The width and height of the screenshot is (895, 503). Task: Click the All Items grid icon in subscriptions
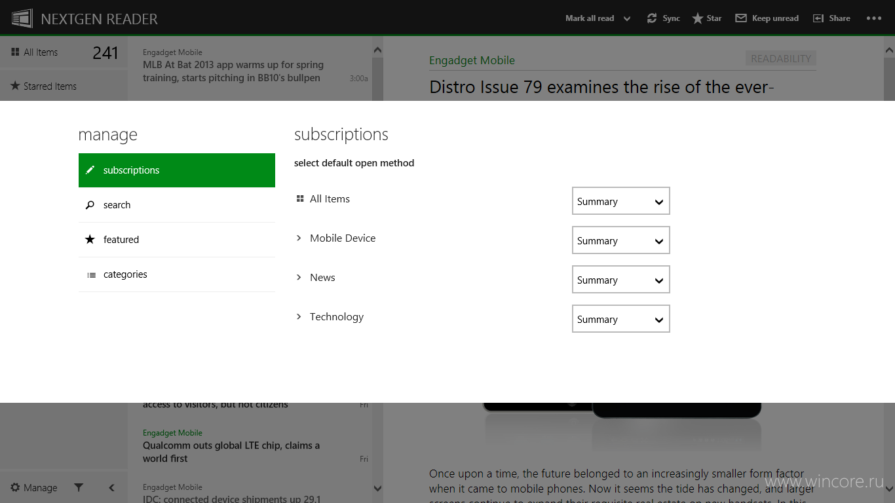[x=300, y=198]
